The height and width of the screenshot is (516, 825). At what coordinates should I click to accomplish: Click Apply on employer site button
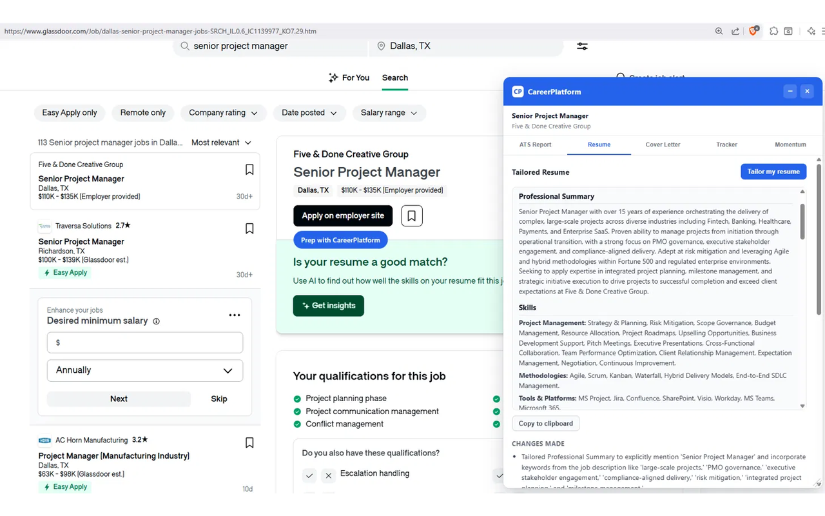(343, 215)
